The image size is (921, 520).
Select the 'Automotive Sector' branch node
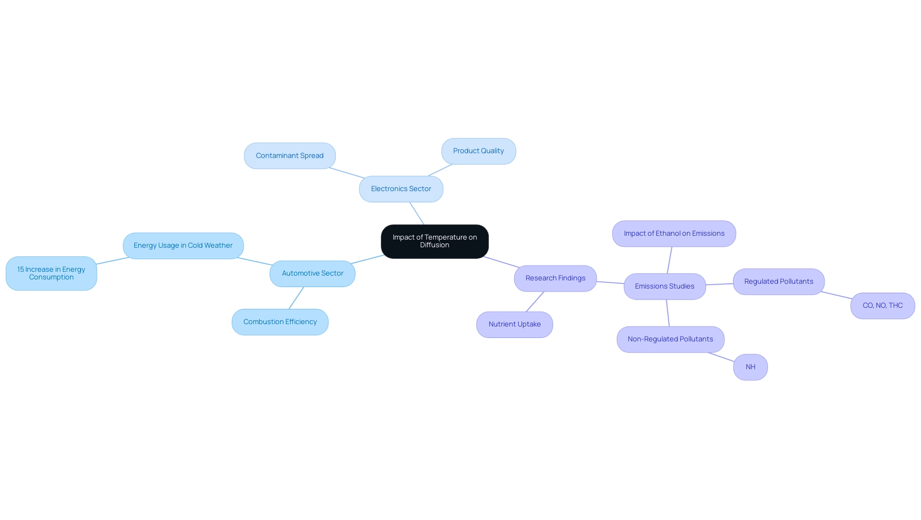(312, 274)
